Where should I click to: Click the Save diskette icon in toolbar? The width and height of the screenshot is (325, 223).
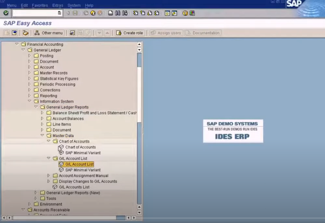click(75, 13)
